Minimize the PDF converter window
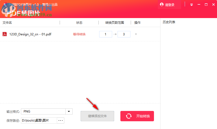The width and height of the screenshot is (217, 129). tap(199, 5)
